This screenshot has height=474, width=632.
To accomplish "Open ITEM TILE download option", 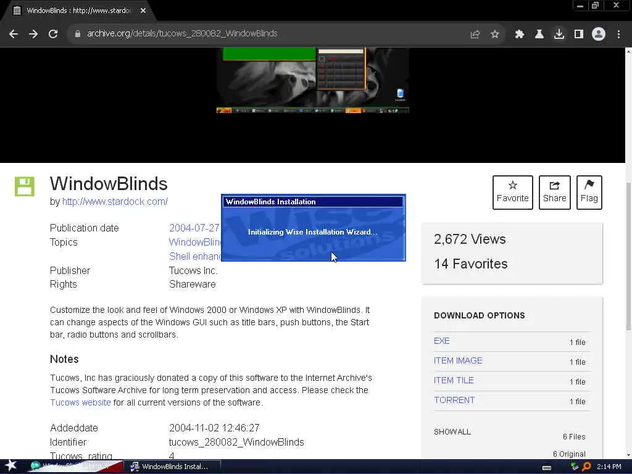I will [454, 380].
